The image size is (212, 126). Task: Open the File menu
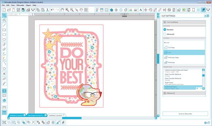point(3,5)
